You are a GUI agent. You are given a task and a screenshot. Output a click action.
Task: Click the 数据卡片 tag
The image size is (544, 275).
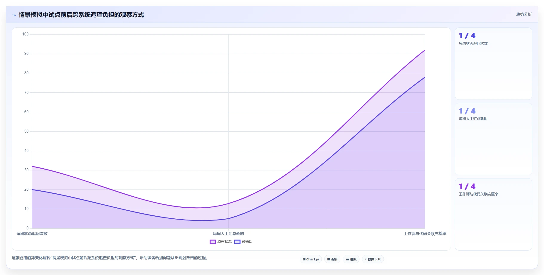point(373,259)
